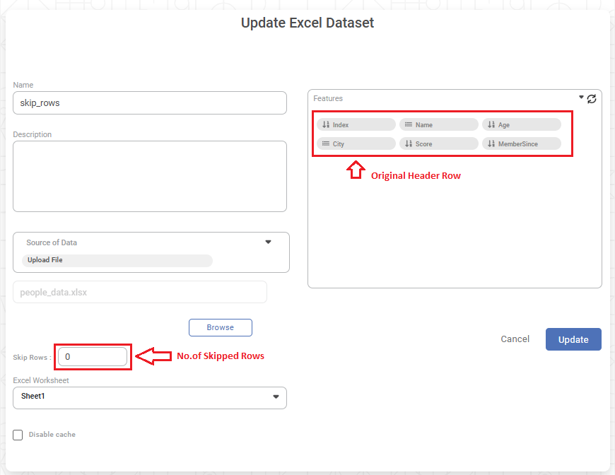615x475 pixels.
Task: Click the text type icon beside Name feature
Action: [x=408, y=124]
